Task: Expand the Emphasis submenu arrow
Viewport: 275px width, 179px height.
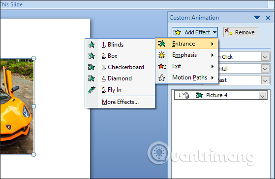Action: pos(213,55)
